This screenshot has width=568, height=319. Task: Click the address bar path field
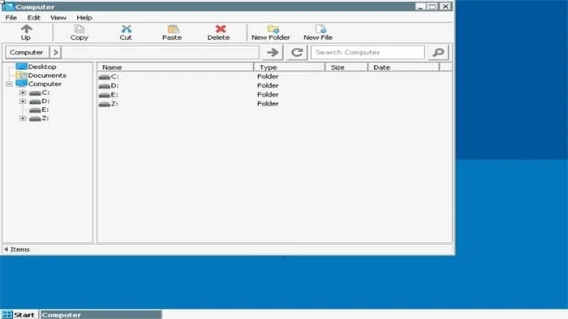pos(160,53)
